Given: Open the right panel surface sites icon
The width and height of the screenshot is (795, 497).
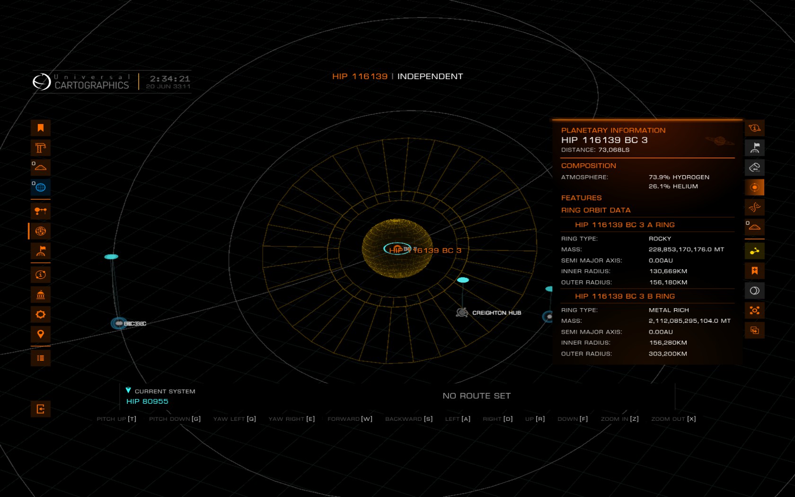Looking at the screenshot, I should (x=755, y=227).
